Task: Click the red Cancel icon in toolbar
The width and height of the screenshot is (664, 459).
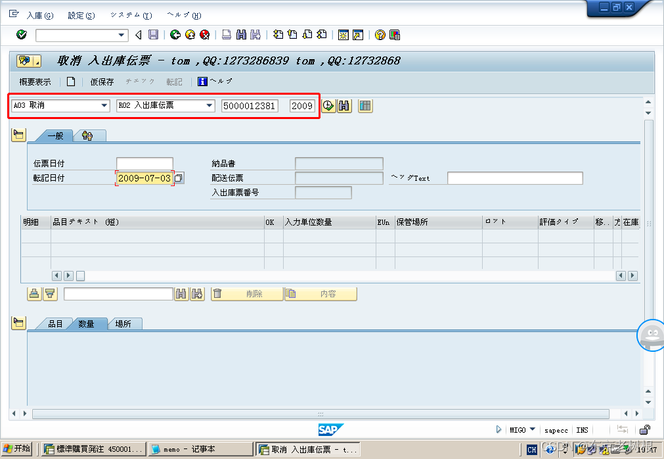Action: click(x=204, y=35)
